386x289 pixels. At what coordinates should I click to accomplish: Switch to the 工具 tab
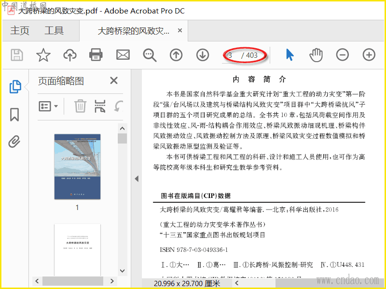54,31
